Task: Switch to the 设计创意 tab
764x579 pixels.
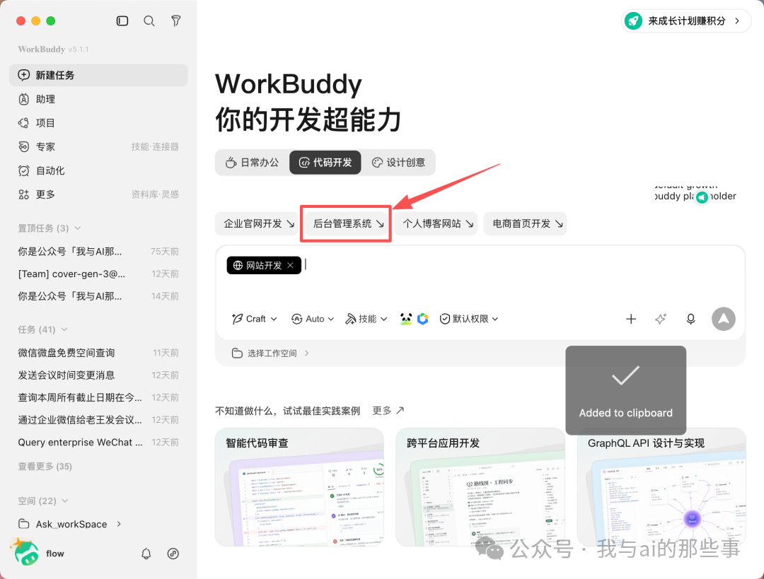Action: (x=398, y=162)
